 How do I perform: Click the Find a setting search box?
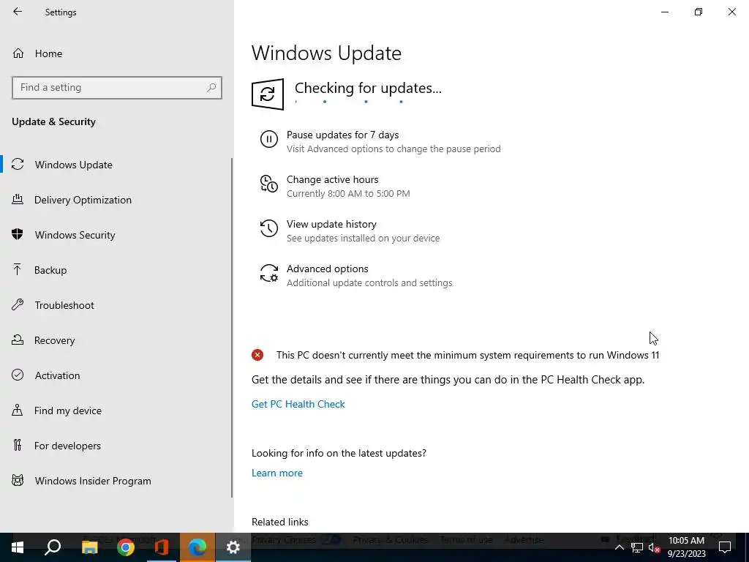click(116, 88)
